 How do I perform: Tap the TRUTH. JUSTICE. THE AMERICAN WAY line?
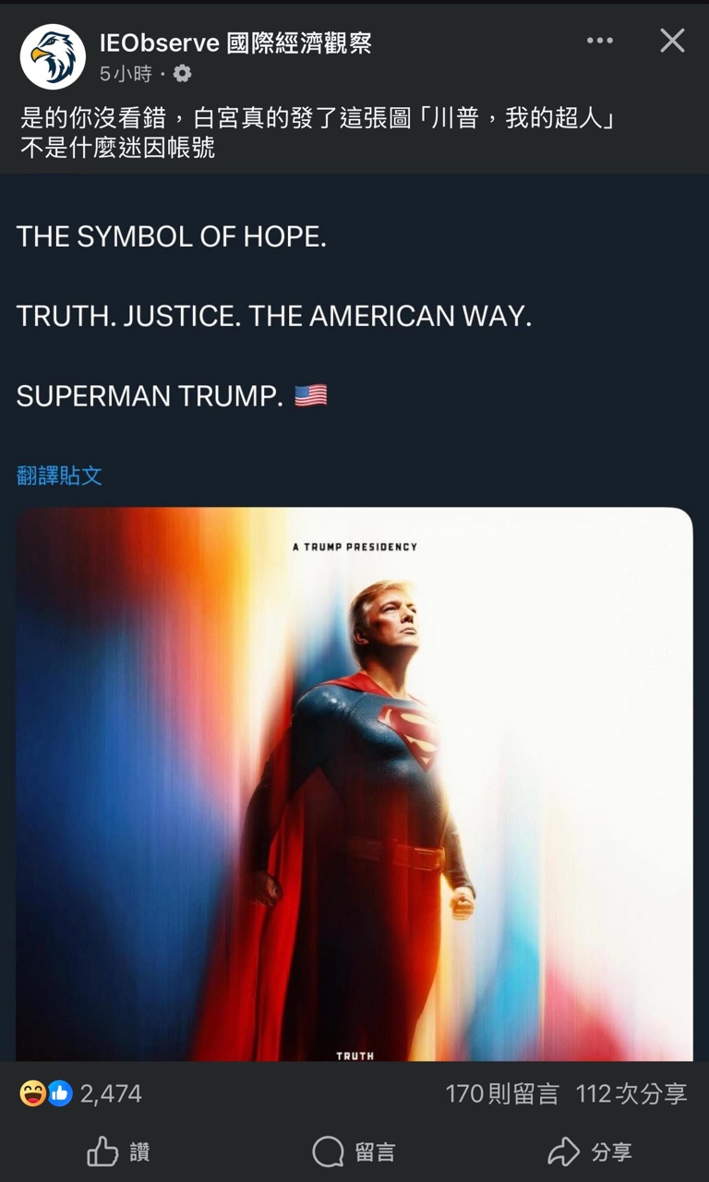click(x=274, y=317)
